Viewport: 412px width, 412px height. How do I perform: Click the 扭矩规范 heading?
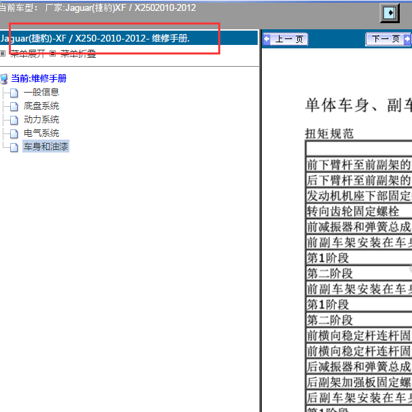tap(329, 133)
